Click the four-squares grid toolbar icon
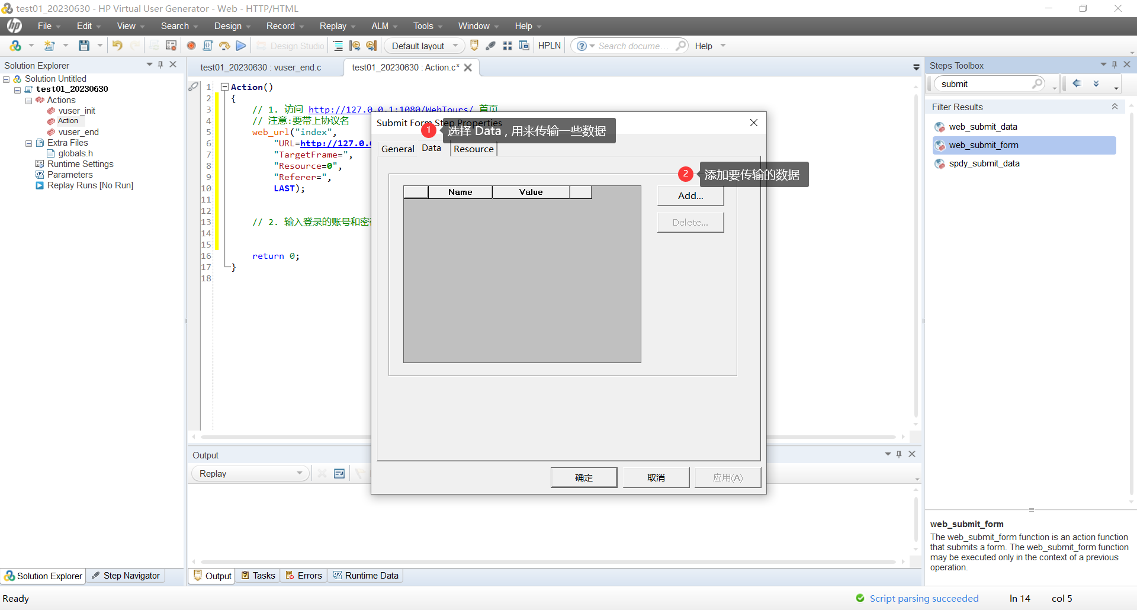Viewport: 1137px width, 610px height. [508, 46]
